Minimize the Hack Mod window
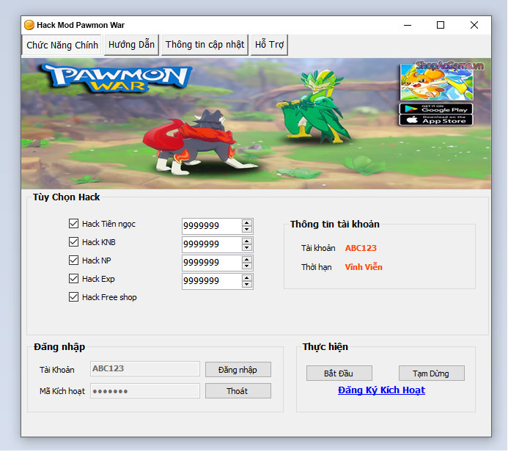The image size is (508, 452). (x=408, y=25)
